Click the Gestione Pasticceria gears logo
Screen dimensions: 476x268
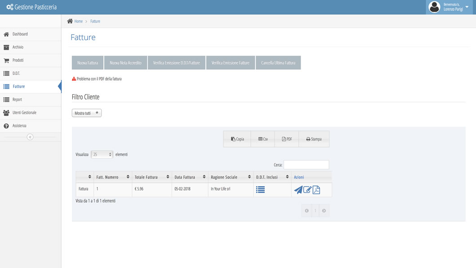[9, 7]
